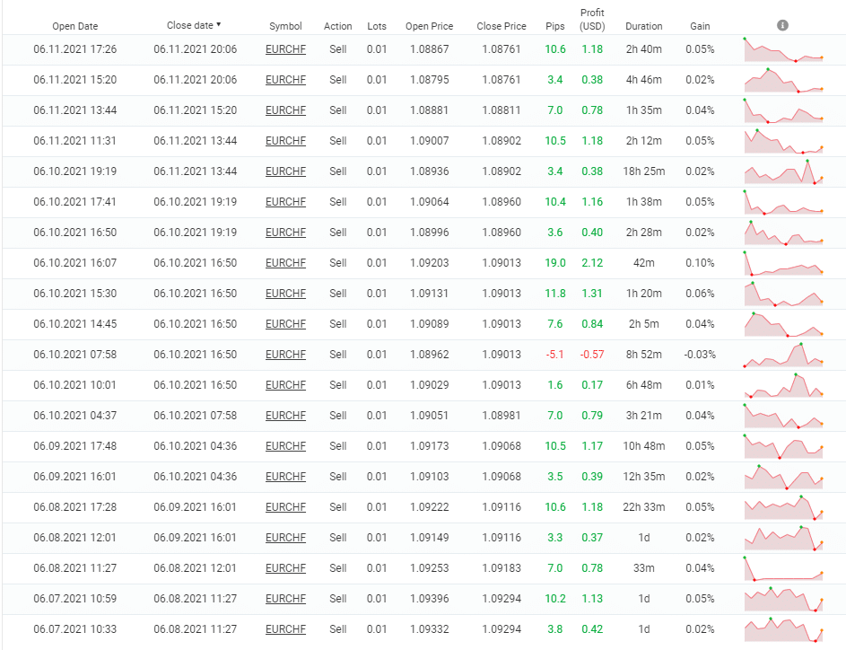Click the Gain column header

700,26
